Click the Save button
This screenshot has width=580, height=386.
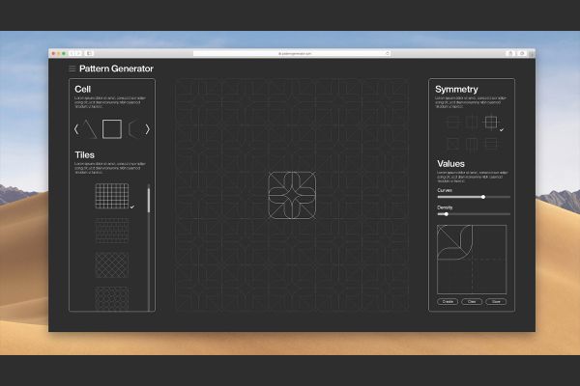coord(496,302)
